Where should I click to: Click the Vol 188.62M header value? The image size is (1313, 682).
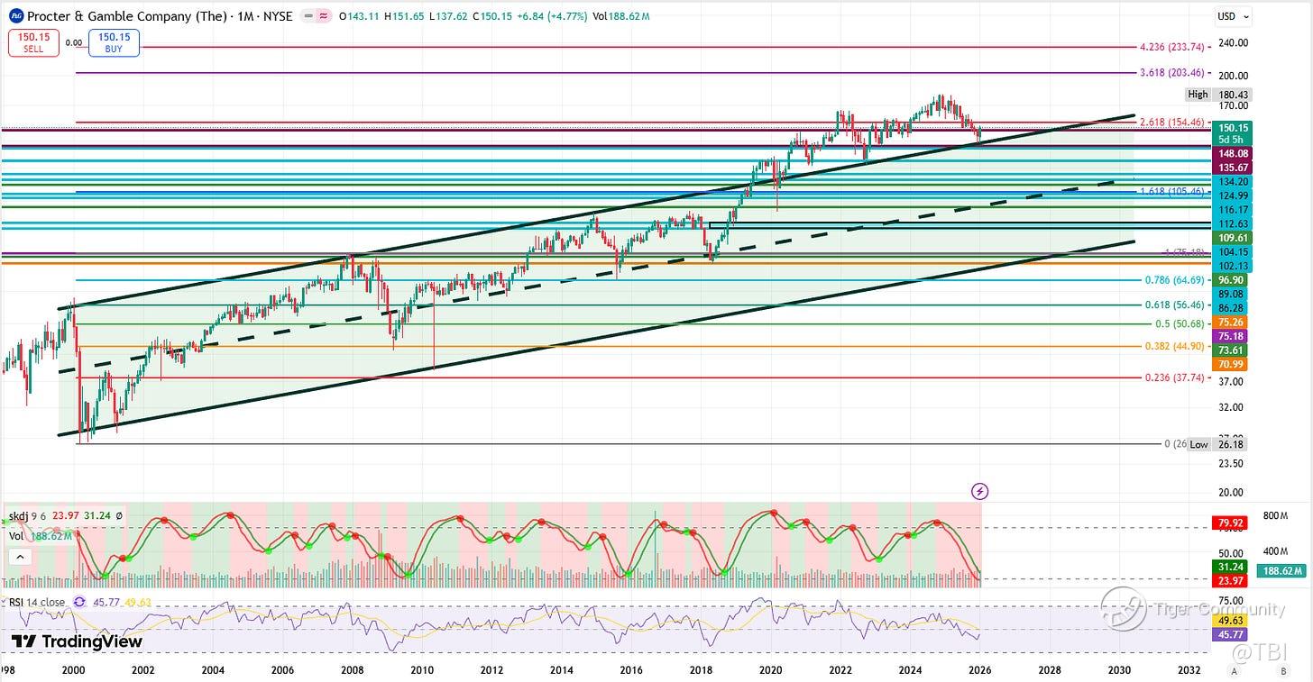coord(621,16)
